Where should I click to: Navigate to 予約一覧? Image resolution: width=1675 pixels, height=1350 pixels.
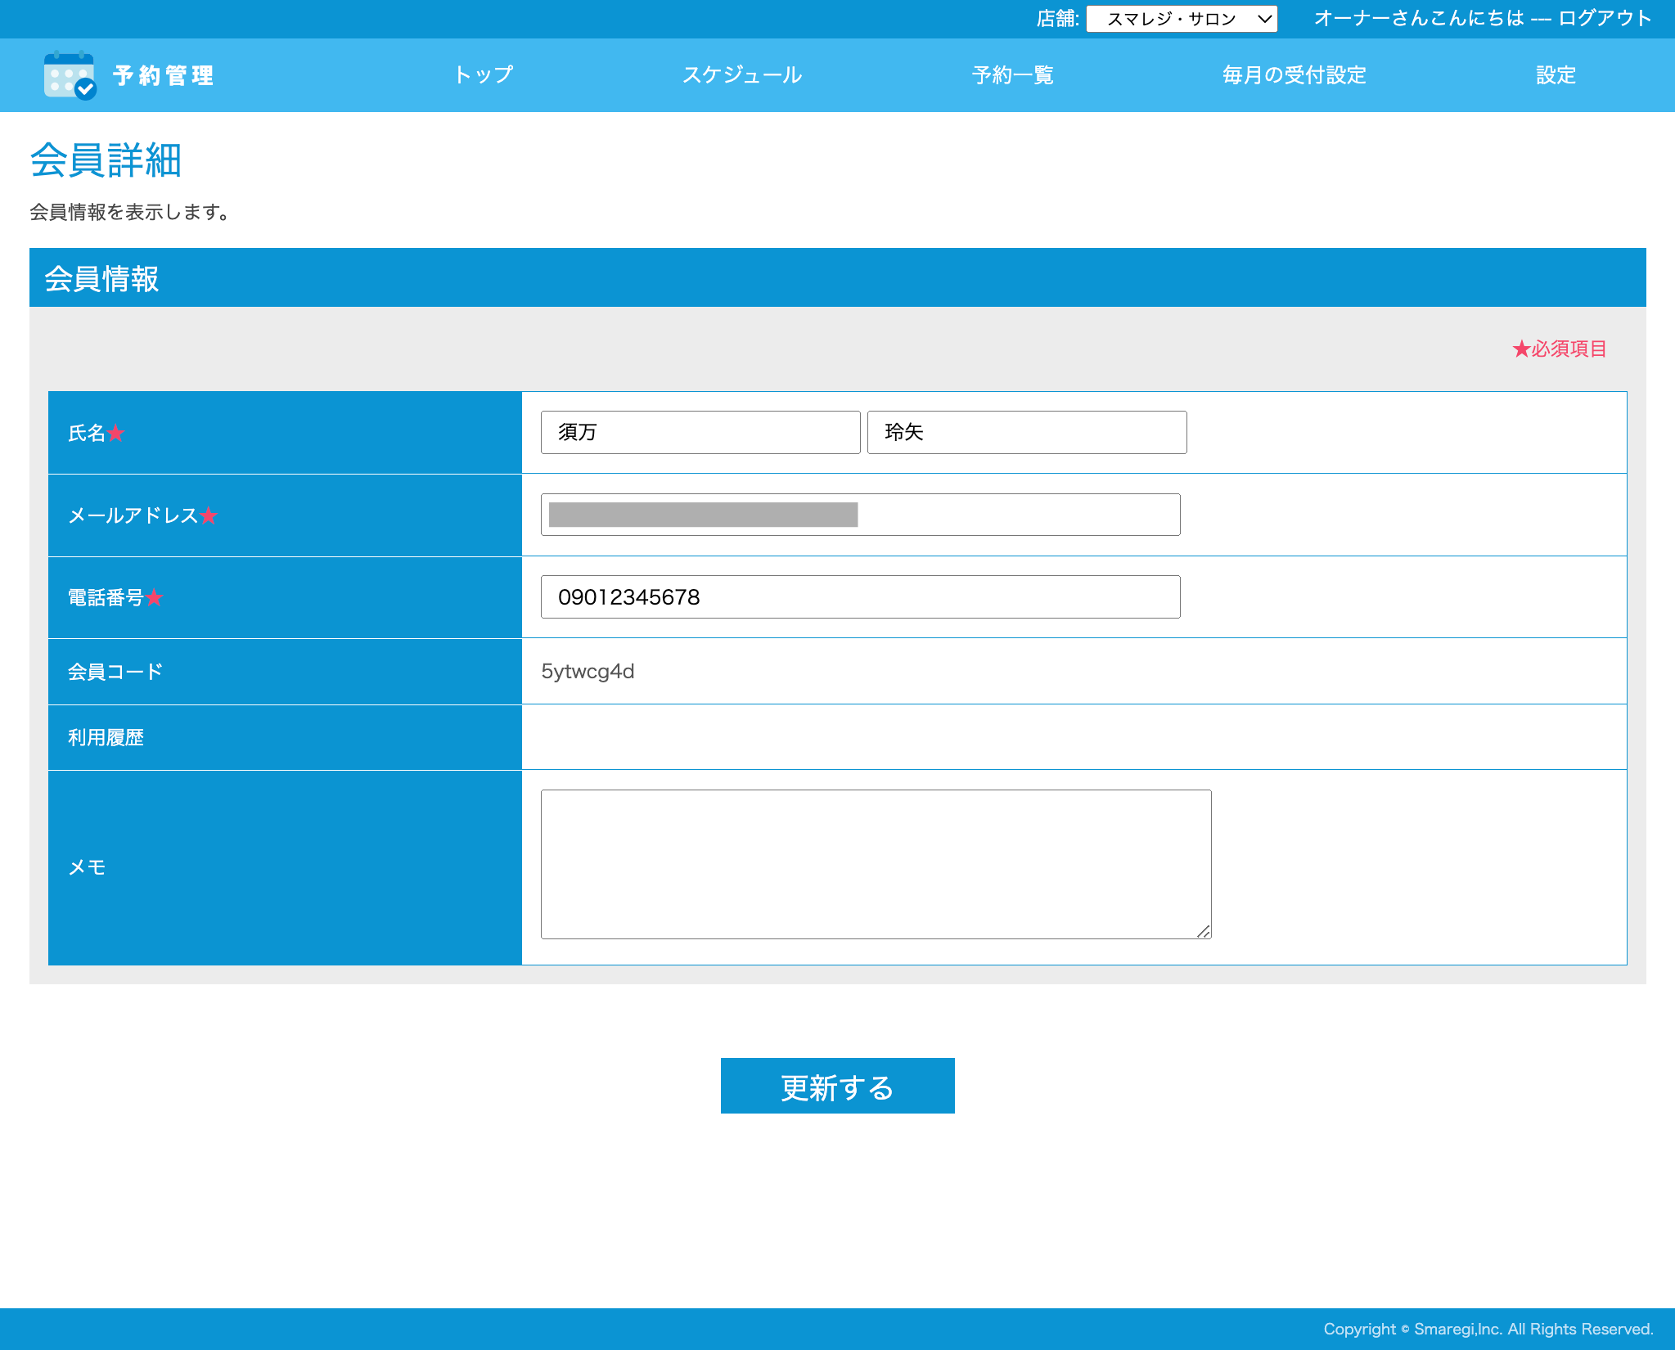pos(1012,75)
